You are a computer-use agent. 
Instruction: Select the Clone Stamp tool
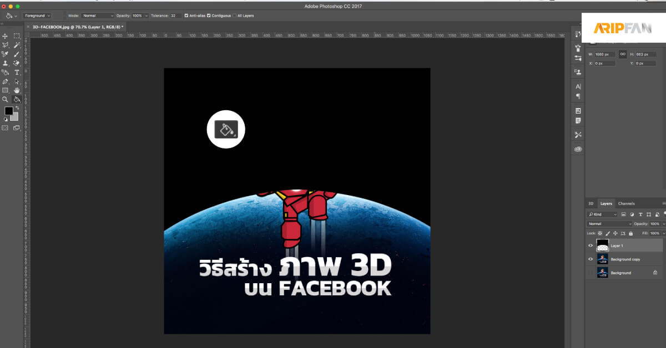tap(5, 63)
